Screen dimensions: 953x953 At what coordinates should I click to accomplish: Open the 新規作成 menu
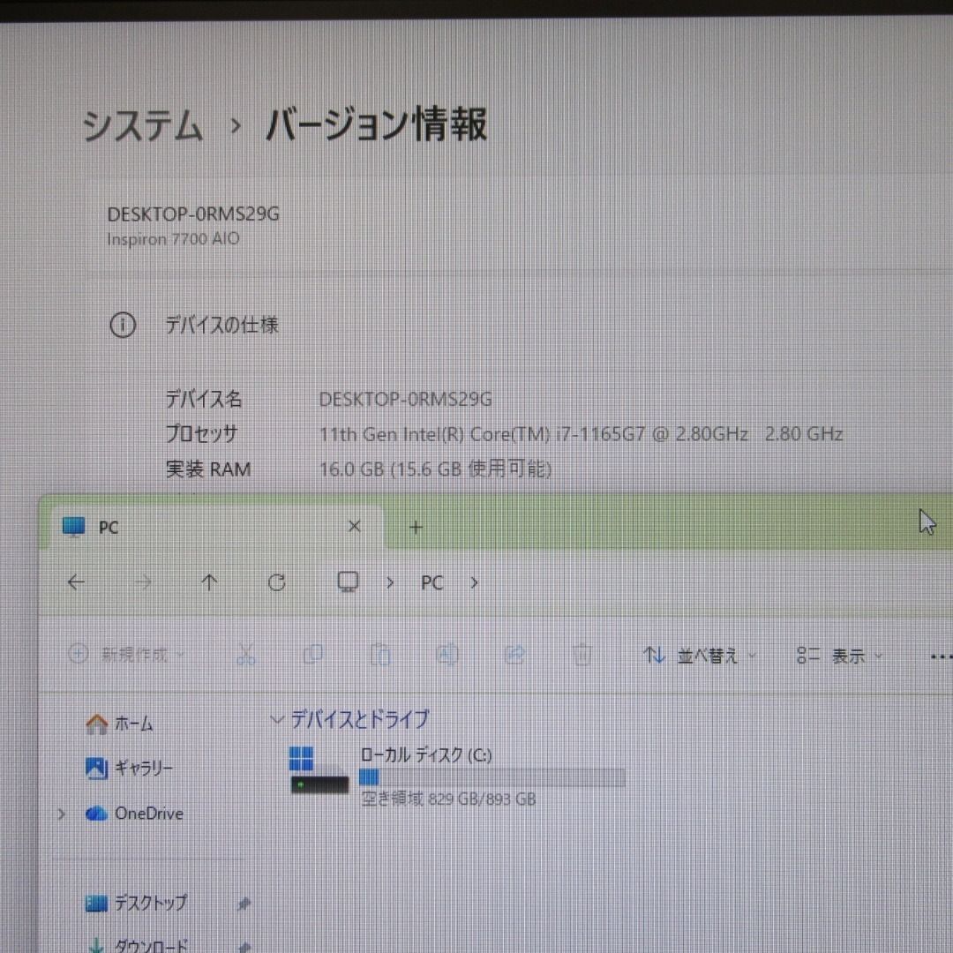[123, 654]
